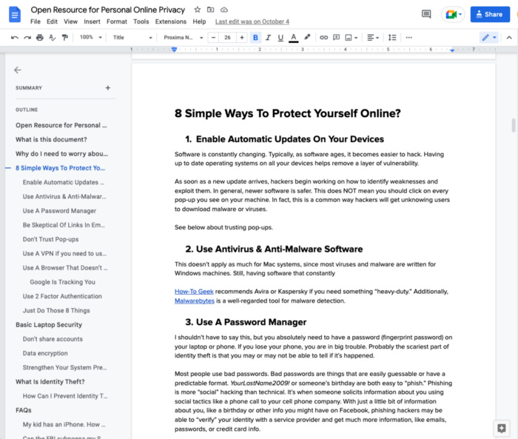518x439 pixels.
Task: Open the View menu
Action: 71,21
